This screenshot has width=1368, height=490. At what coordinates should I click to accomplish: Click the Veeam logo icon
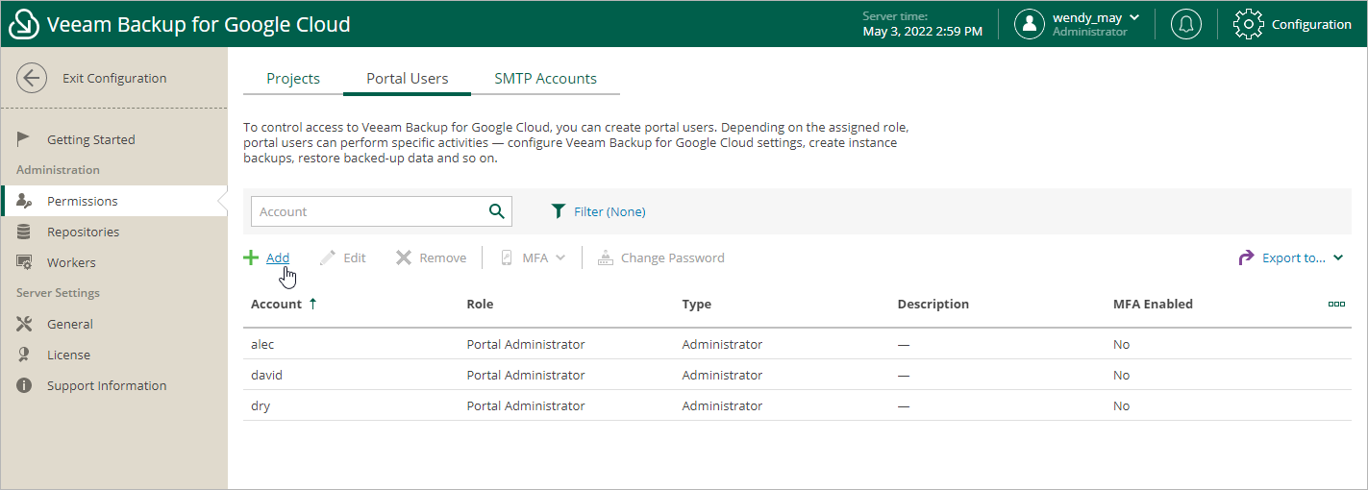(x=23, y=24)
